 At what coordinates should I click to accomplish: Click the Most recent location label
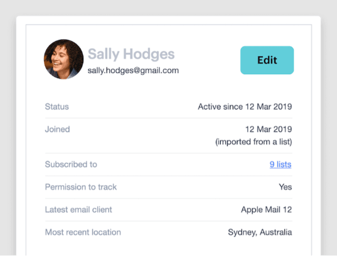click(x=83, y=232)
